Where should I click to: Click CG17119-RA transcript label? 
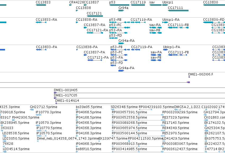(x=141, y=20)
